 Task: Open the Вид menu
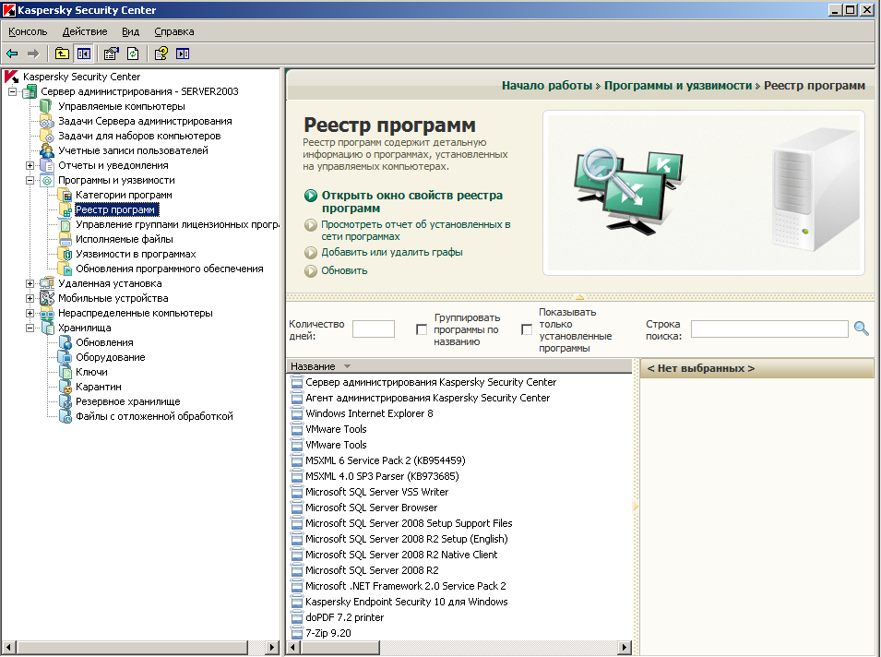[x=130, y=32]
